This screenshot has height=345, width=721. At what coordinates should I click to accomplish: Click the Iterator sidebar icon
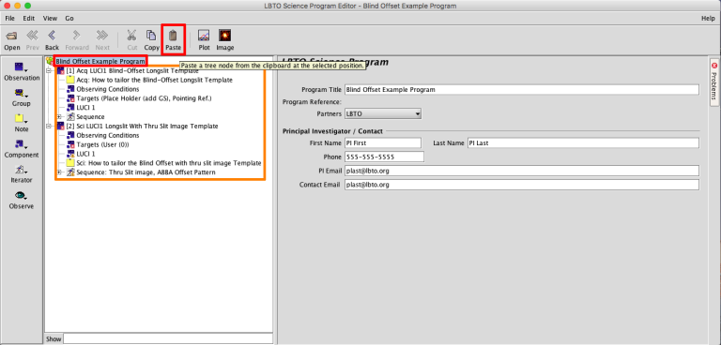[21, 170]
